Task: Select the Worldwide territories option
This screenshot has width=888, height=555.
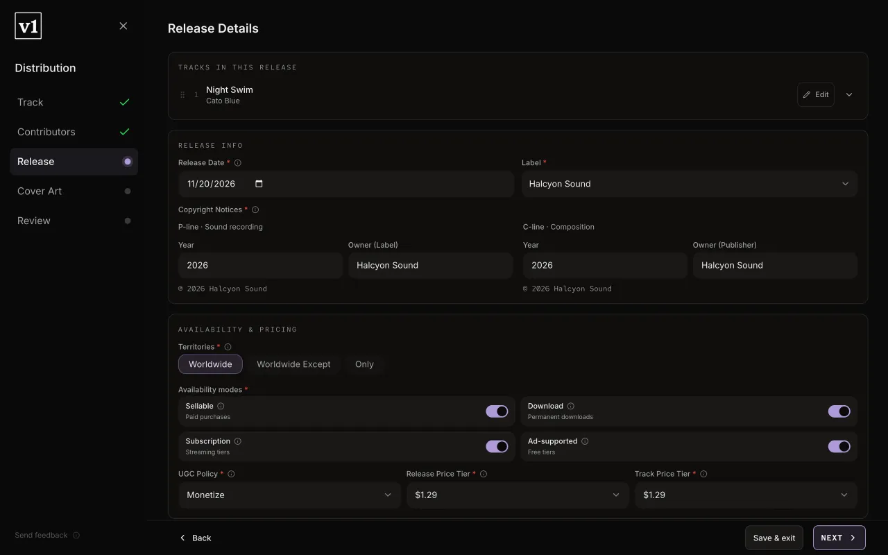Action: coord(210,364)
